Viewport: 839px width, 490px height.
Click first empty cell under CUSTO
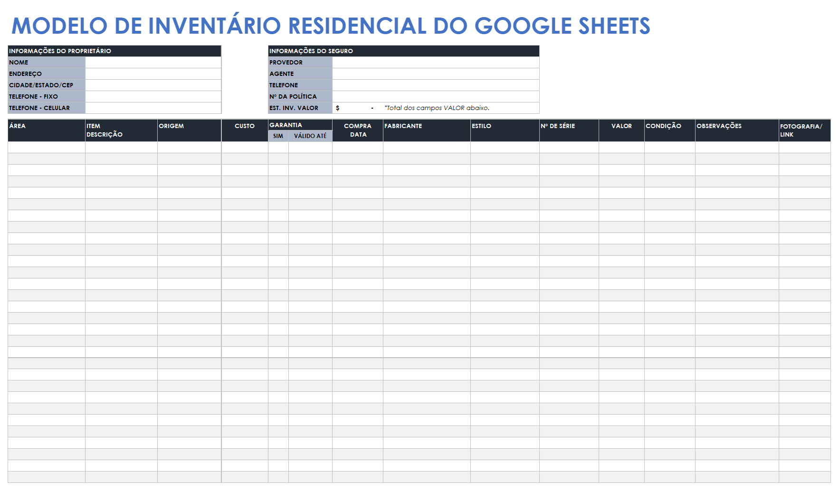click(x=245, y=147)
